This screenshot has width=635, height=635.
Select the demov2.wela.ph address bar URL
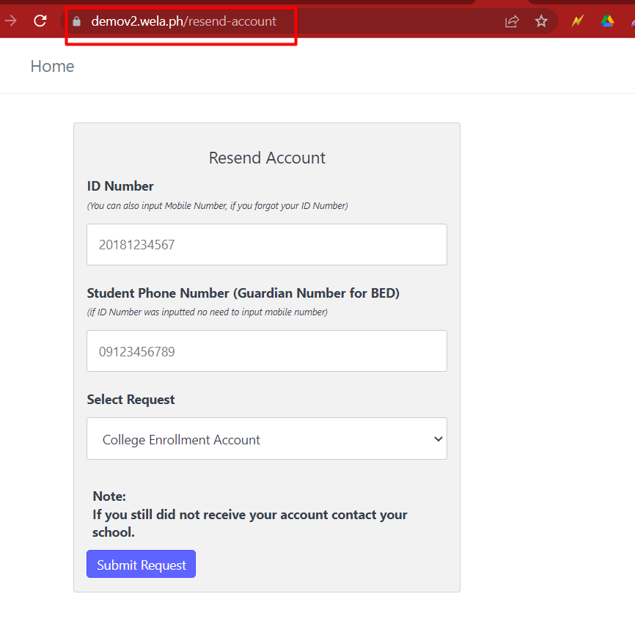(183, 21)
